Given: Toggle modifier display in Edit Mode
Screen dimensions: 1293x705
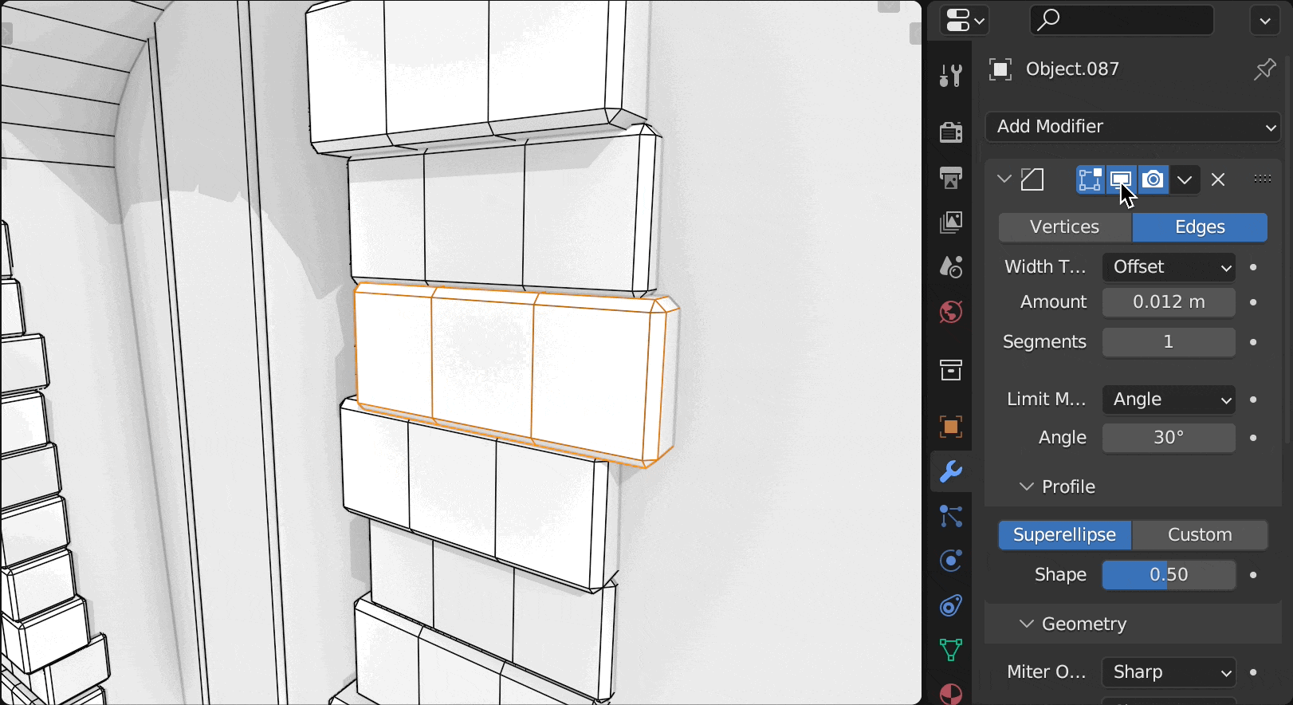Looking at the screenshot, I should coord(1090,179).
